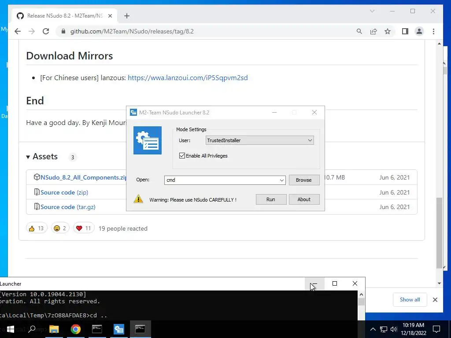Open the User dropdown showing TrustedInstaller

click(260, 140)
